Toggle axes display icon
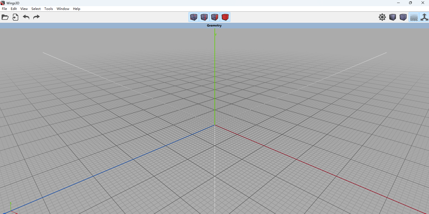Viewport: 429px width, 214px height. (x=424, y=17)
